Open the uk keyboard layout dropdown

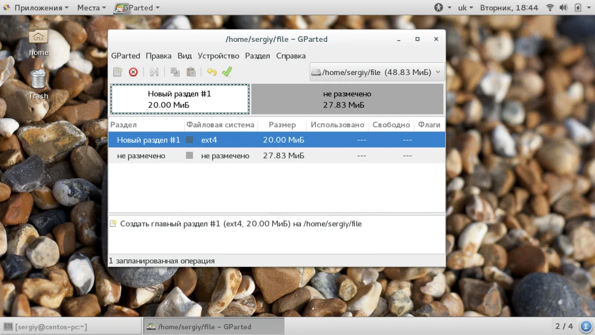coord(465,8)
